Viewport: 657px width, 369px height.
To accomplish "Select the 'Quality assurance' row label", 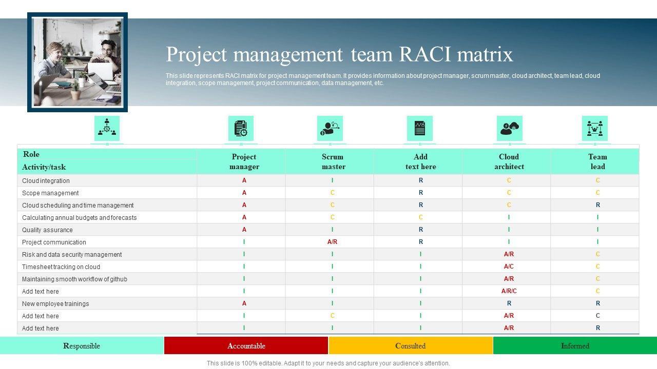I will pos(47,230).
